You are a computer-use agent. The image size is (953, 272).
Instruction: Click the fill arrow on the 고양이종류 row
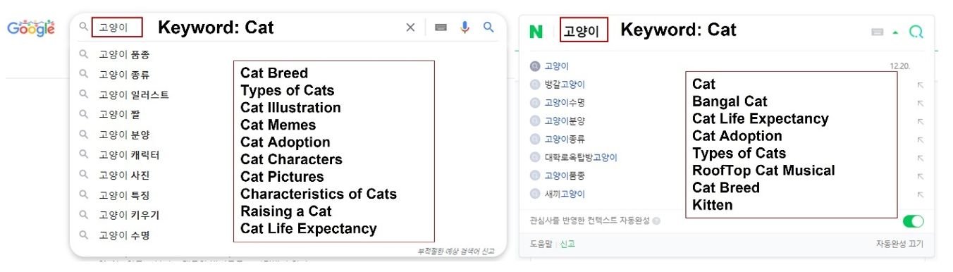pos(920,140)
